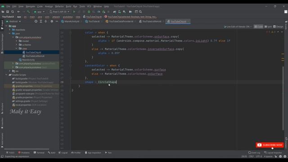Switch editor to Code view mode
The image size is (288, 162).
258,27
